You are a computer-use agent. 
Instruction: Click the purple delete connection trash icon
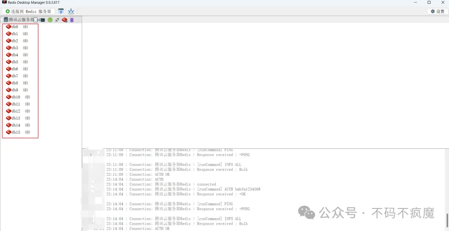[x=72, y=20]
